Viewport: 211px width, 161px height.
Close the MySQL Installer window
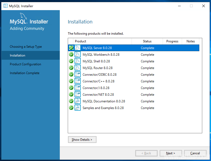tap(204, 6)
